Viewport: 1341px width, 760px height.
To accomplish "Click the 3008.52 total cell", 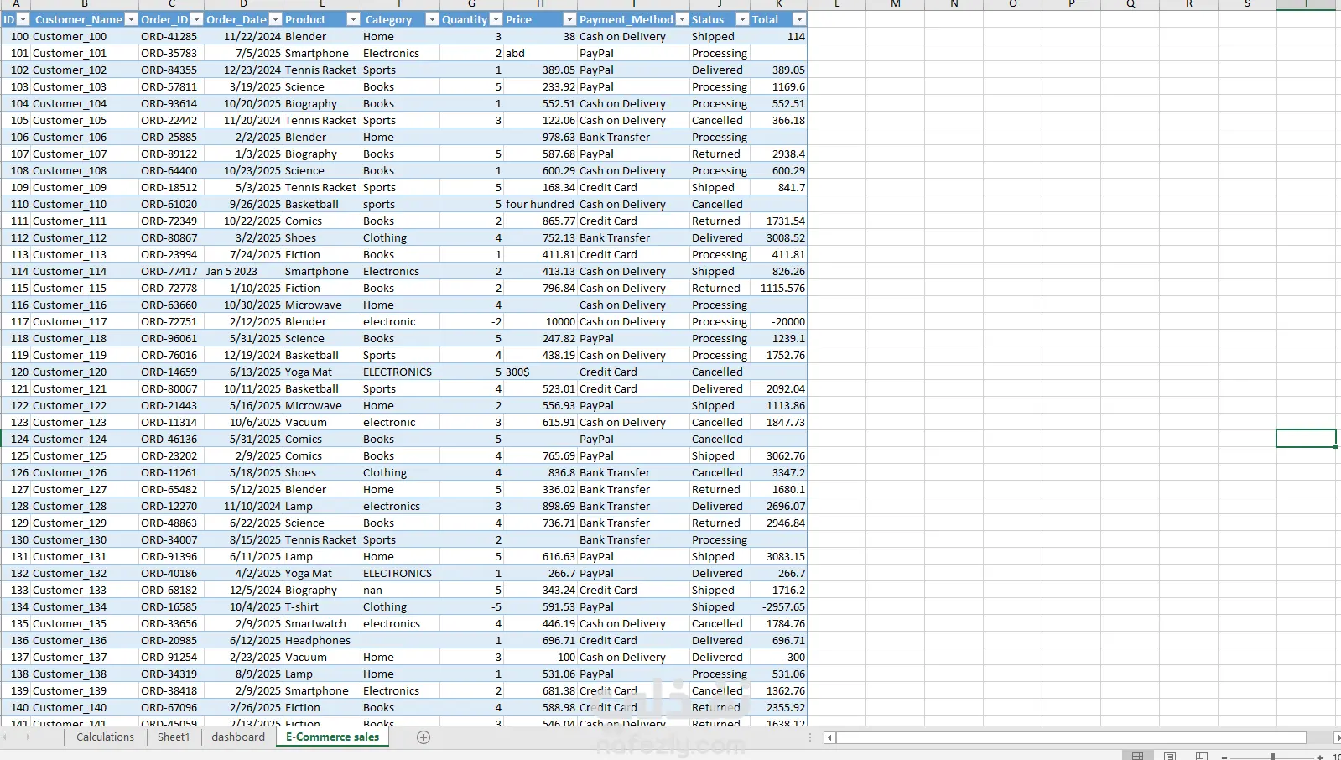I will (779, 237).
